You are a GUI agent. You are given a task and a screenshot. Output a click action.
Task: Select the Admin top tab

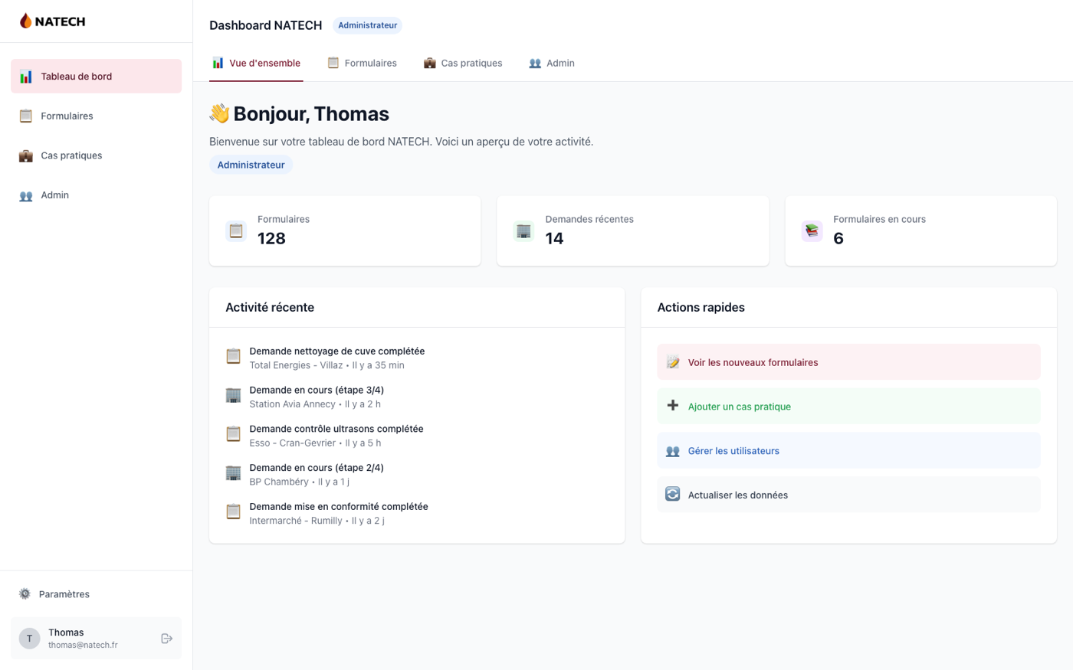pos(551,63)
